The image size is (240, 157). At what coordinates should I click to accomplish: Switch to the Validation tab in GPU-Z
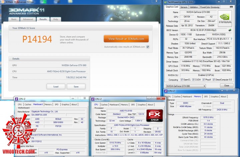point(194,7)
